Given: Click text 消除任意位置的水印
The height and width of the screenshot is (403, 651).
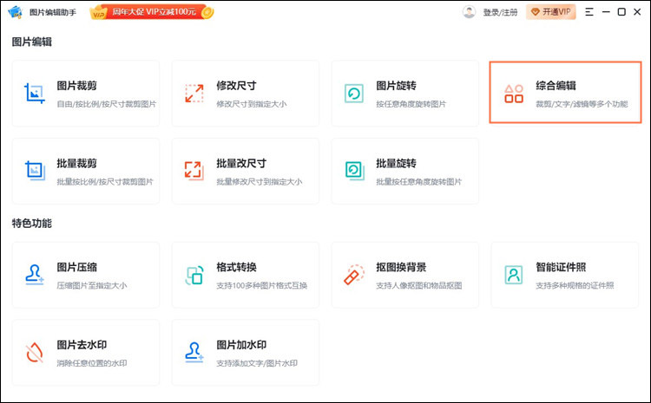Looking at the screenshot, I should pos(92,363).
